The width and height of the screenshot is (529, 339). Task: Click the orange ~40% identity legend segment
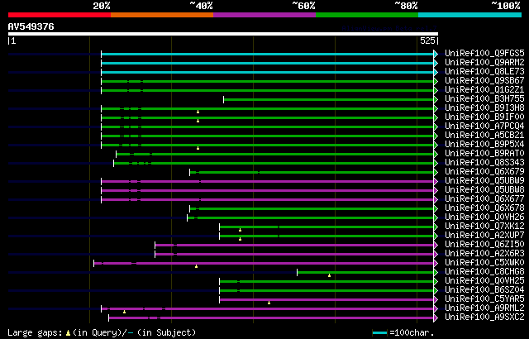162,15
